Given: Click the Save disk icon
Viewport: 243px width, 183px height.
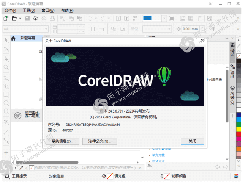Looking at the screenshot, I should [27, 19].
